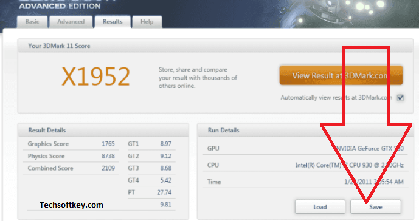The height and width of the screenshot is (221, 419).
Task: Click the Time row timestamp value
Action: click(x=373, y=182)
